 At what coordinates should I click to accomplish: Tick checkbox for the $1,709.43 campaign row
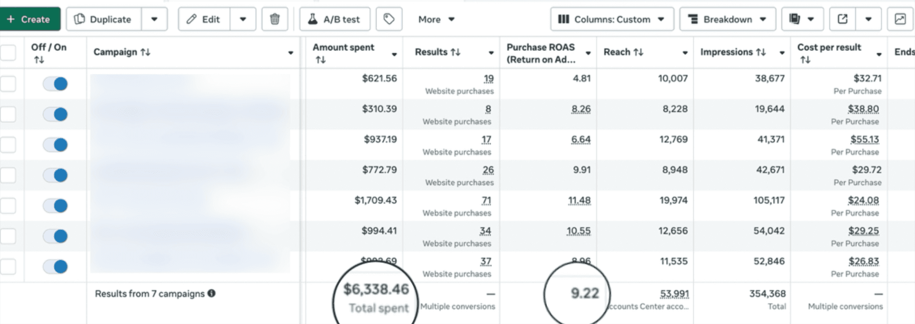(x=8, y=206)
